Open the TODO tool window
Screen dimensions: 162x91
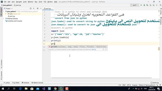click(x=16, y=83)
